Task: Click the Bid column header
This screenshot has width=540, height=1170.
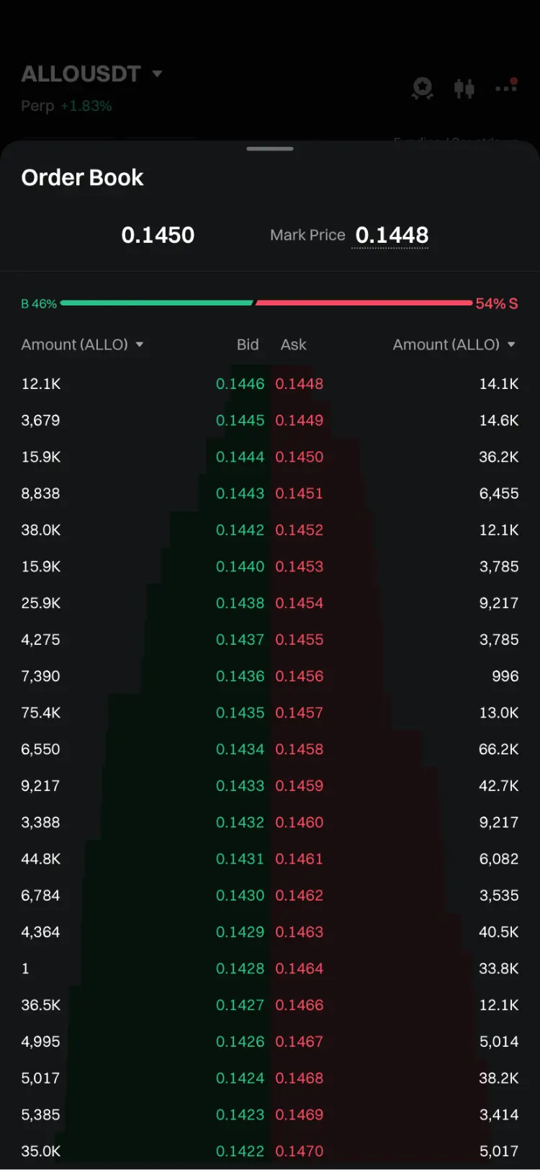Action: (x=248, y=344)
